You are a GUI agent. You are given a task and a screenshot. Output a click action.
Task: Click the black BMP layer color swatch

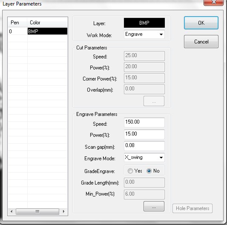point(144,23)
